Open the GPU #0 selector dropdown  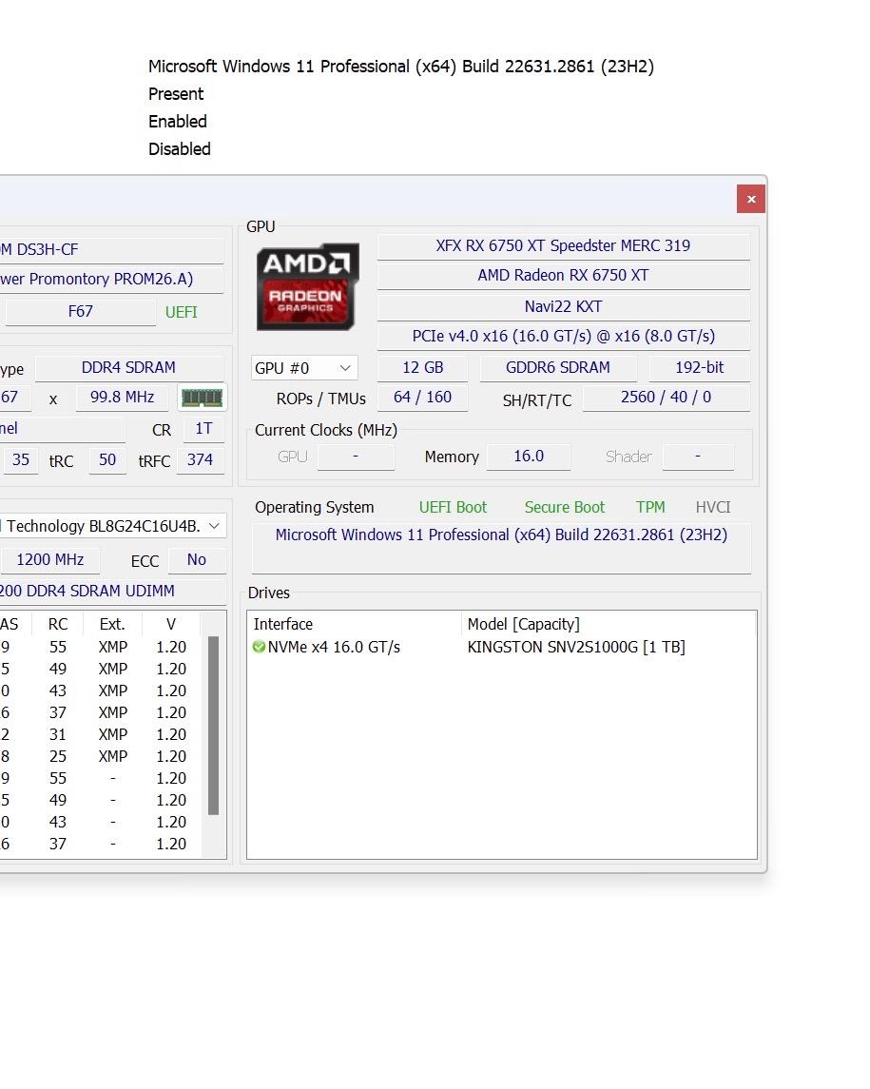pos(303,367)
